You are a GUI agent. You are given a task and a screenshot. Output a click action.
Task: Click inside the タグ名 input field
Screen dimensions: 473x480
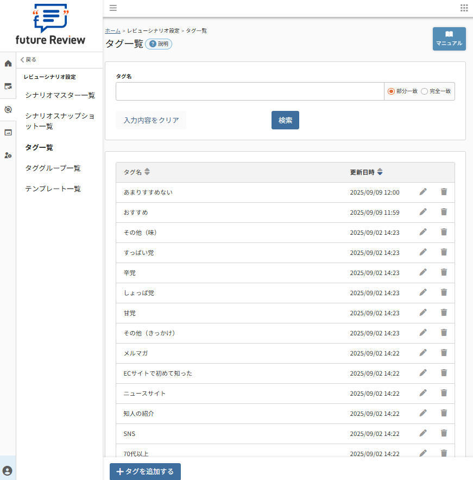(x=249, y=91)
